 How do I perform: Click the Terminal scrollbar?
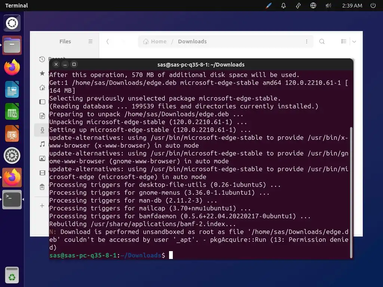point(351,192)
